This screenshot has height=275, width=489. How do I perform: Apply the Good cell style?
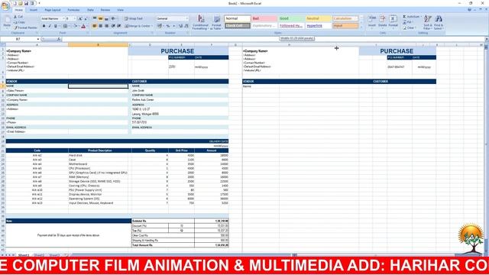click(291, 18)
